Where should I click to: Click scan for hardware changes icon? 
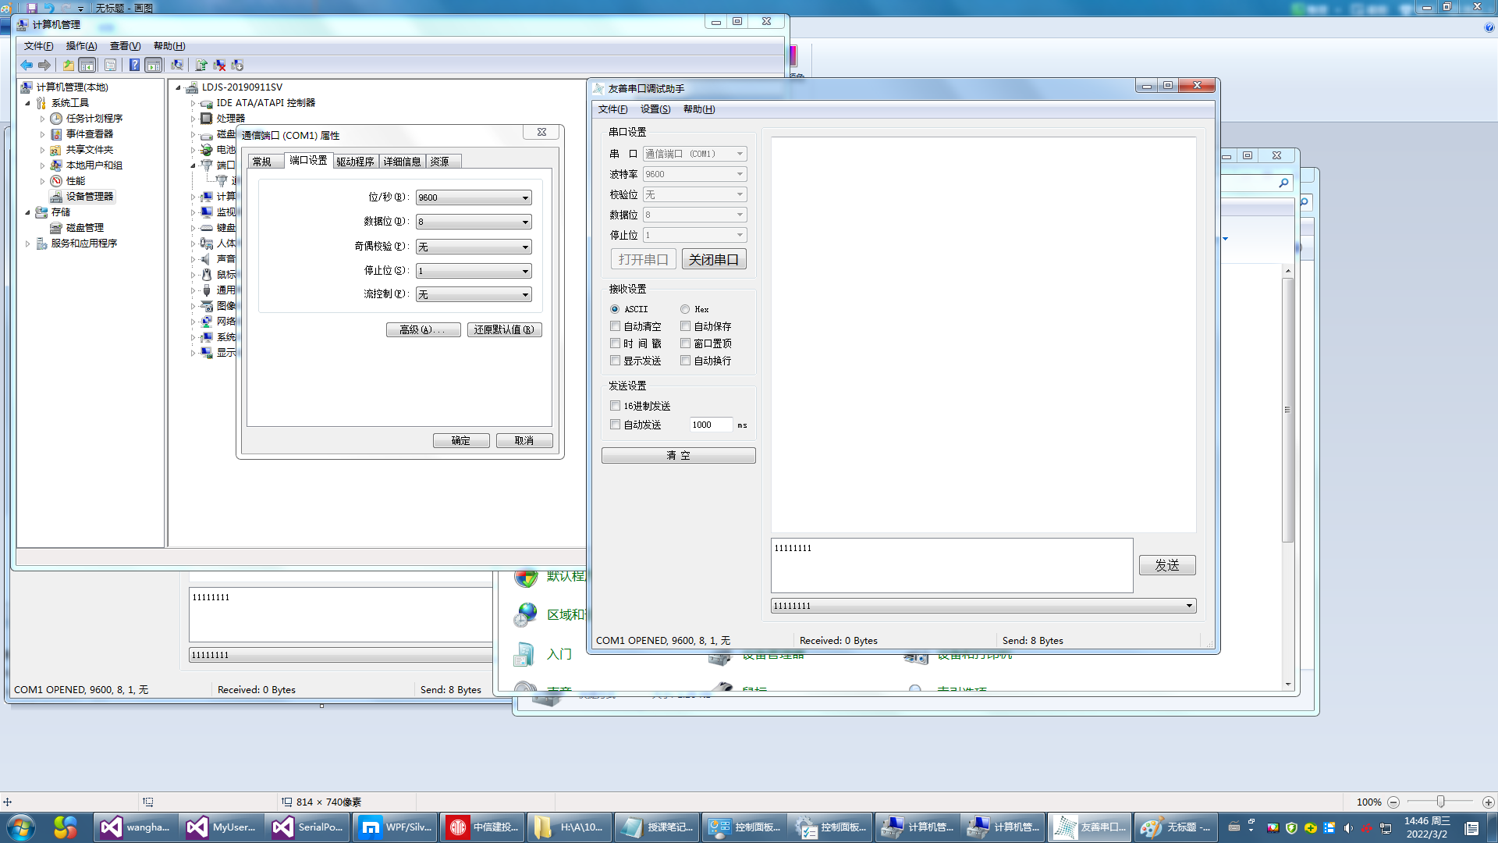point(177,65)
